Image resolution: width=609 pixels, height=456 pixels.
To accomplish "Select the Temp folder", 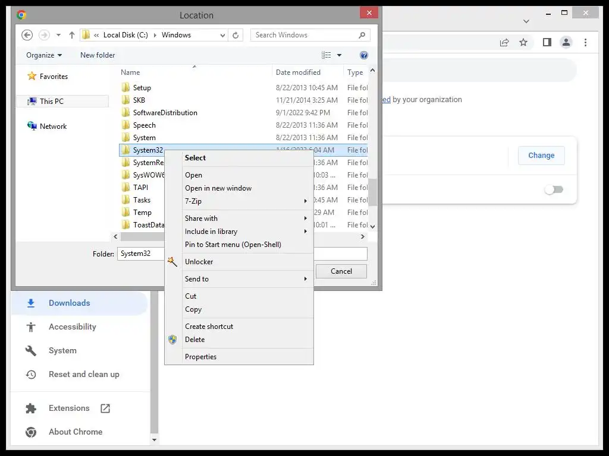I will pyautogui.click(x=143, y=213).
